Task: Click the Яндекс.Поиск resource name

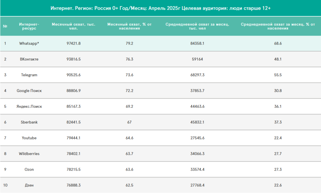Action: click(29, 107)
